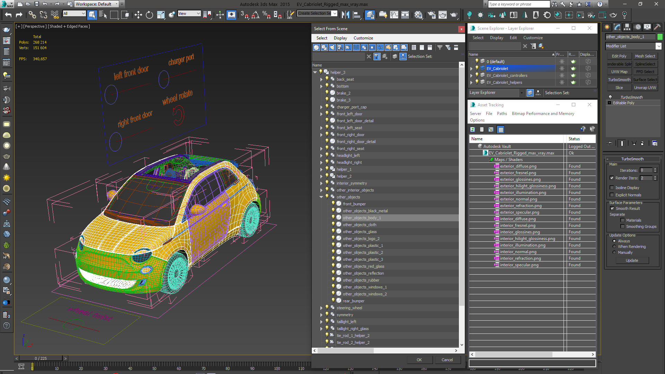Switch to the Utilities hammer tab
Screen dimensions: 665x374
click(x=657, y=27)
